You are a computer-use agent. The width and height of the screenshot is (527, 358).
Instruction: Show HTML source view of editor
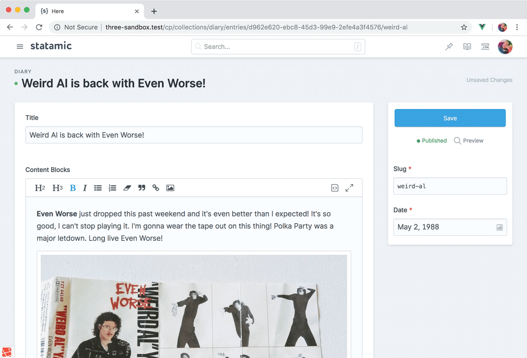335,188
